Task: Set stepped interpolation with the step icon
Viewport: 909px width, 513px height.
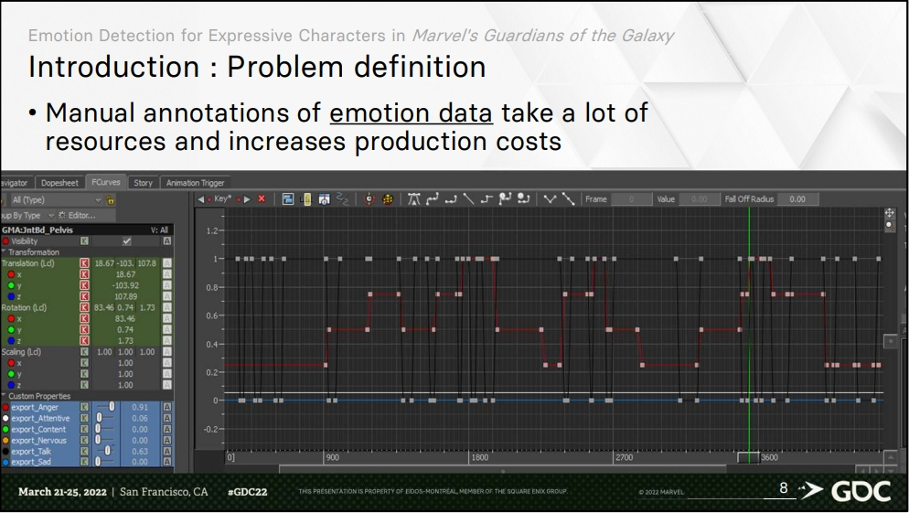Action: [487, 198]
